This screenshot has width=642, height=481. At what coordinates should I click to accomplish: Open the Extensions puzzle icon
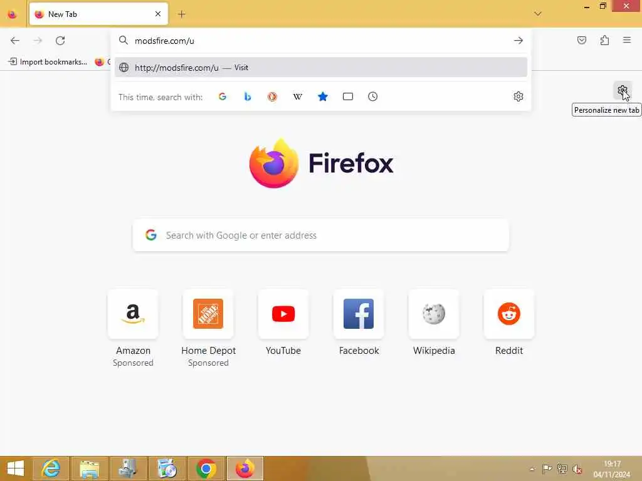(604, 40)
